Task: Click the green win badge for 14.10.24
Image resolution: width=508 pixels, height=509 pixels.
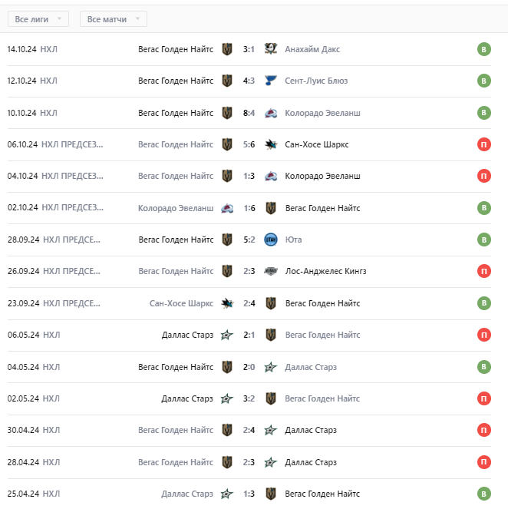Action: coord(483,50)
